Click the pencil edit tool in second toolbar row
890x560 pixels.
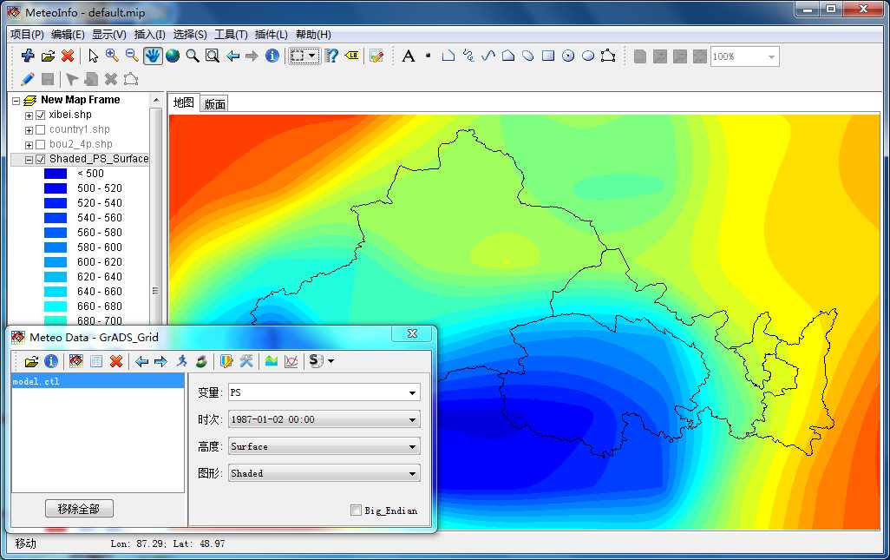pyautogui.click(x=27, y=79)
